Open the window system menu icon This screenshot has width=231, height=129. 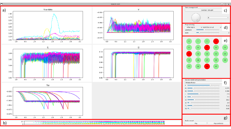click(x=1, y=4)
